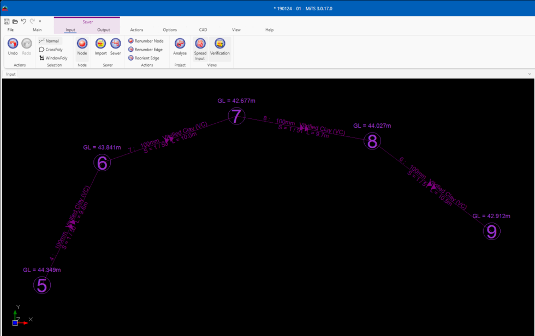Switch to the Output ribbon tab
Viewport: 535px width, 336px height.
tap(103, 30)
